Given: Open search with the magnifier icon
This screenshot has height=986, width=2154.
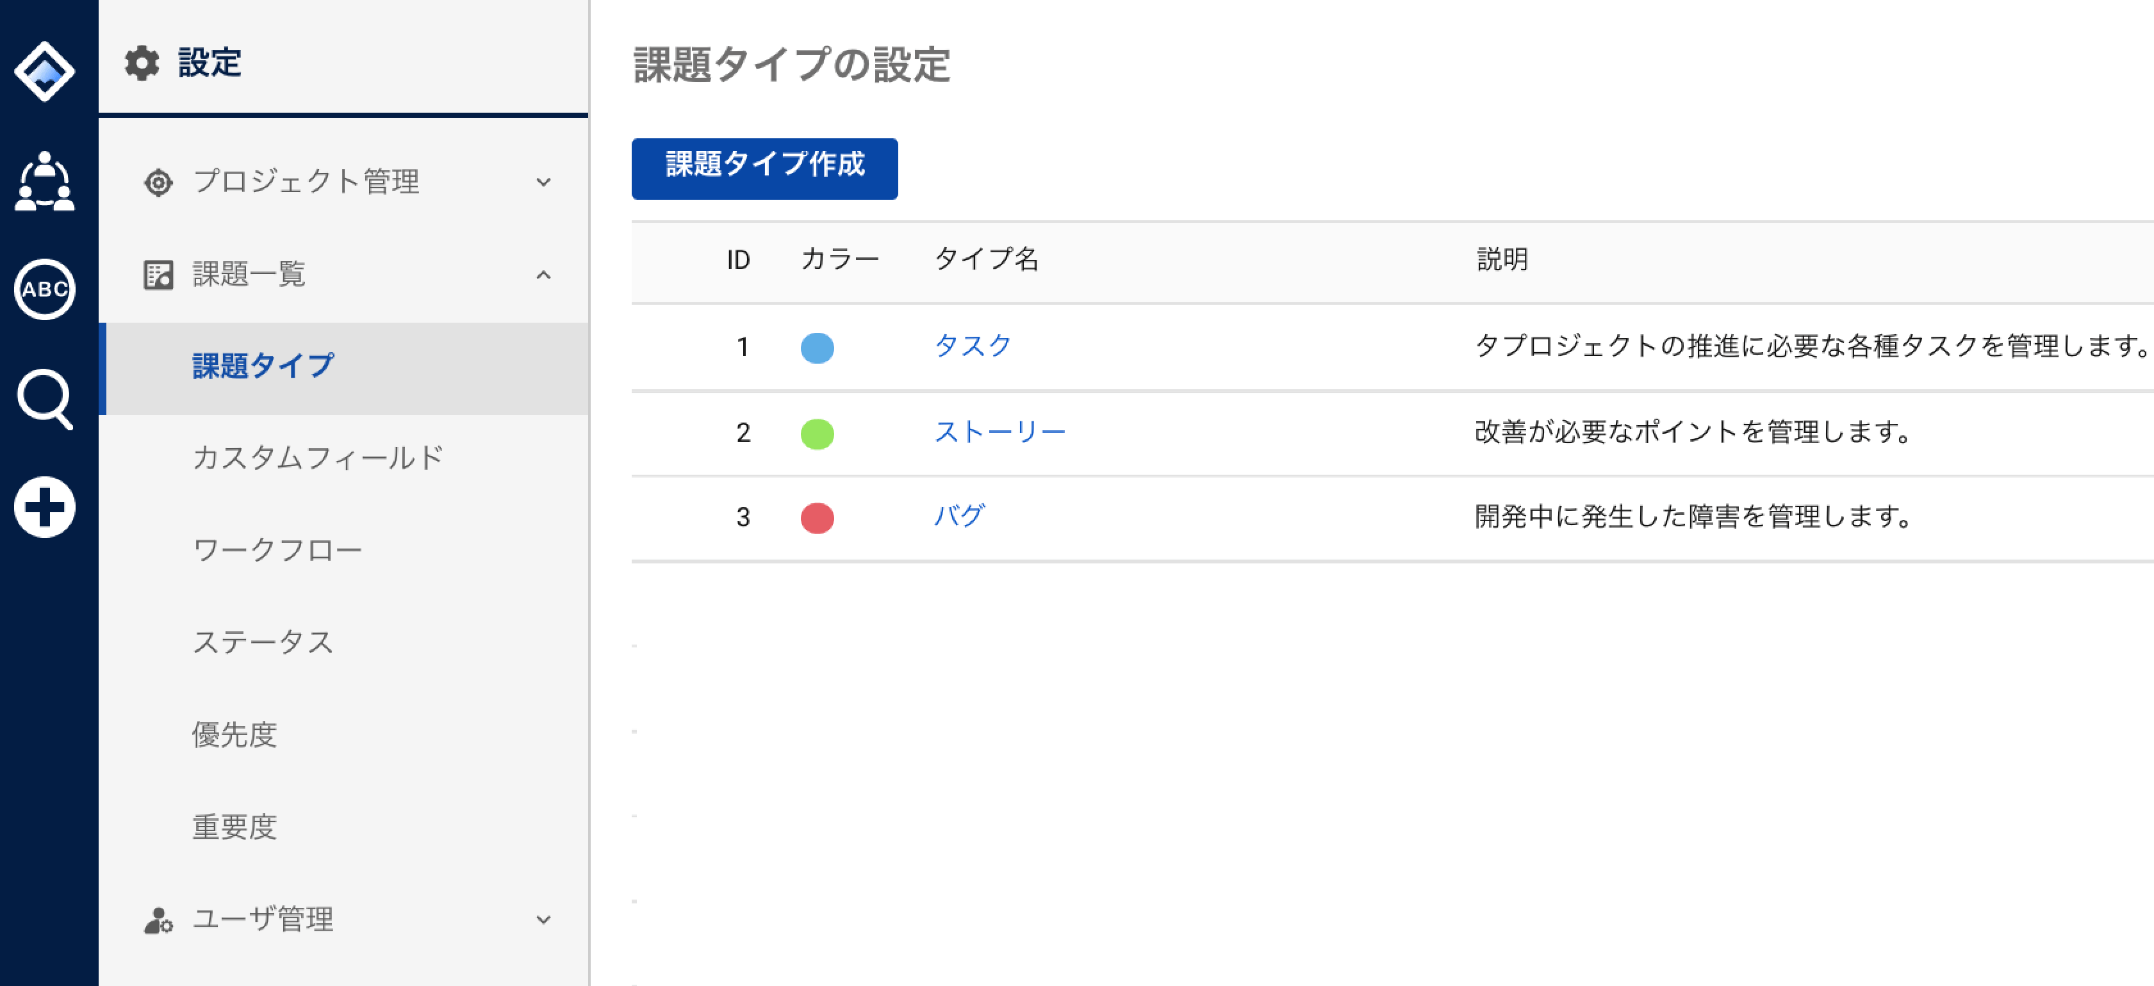Looking at the screenshot, I should (44, 399).
